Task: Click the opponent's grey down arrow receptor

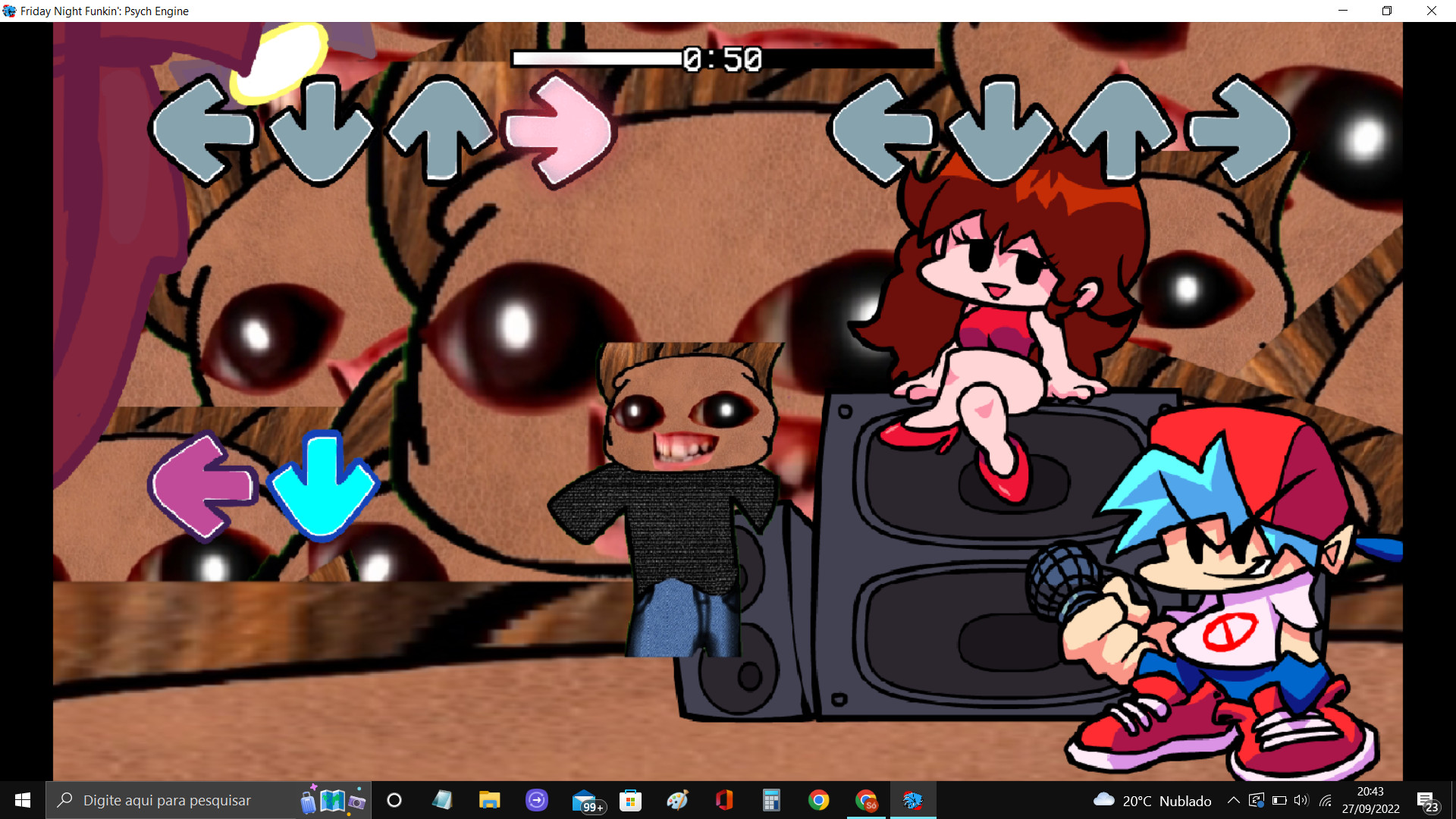Action: (x=322, y=130)
